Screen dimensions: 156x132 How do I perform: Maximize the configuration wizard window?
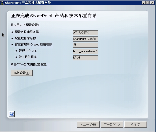148,3
